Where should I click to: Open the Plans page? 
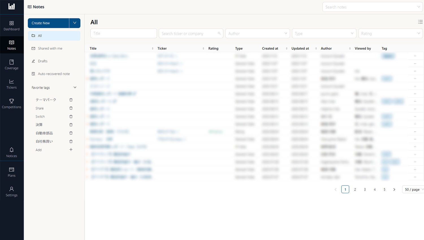tap(12, 172)
